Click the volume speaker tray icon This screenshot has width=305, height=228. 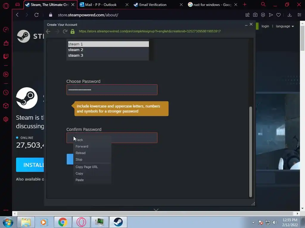(x=275, y=222)
